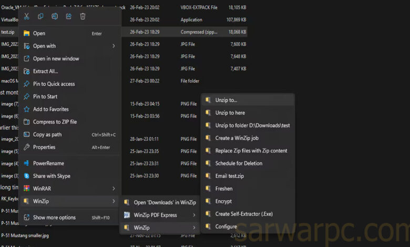
Task: Select Pin to Quick access
Action: pos(69,84)
